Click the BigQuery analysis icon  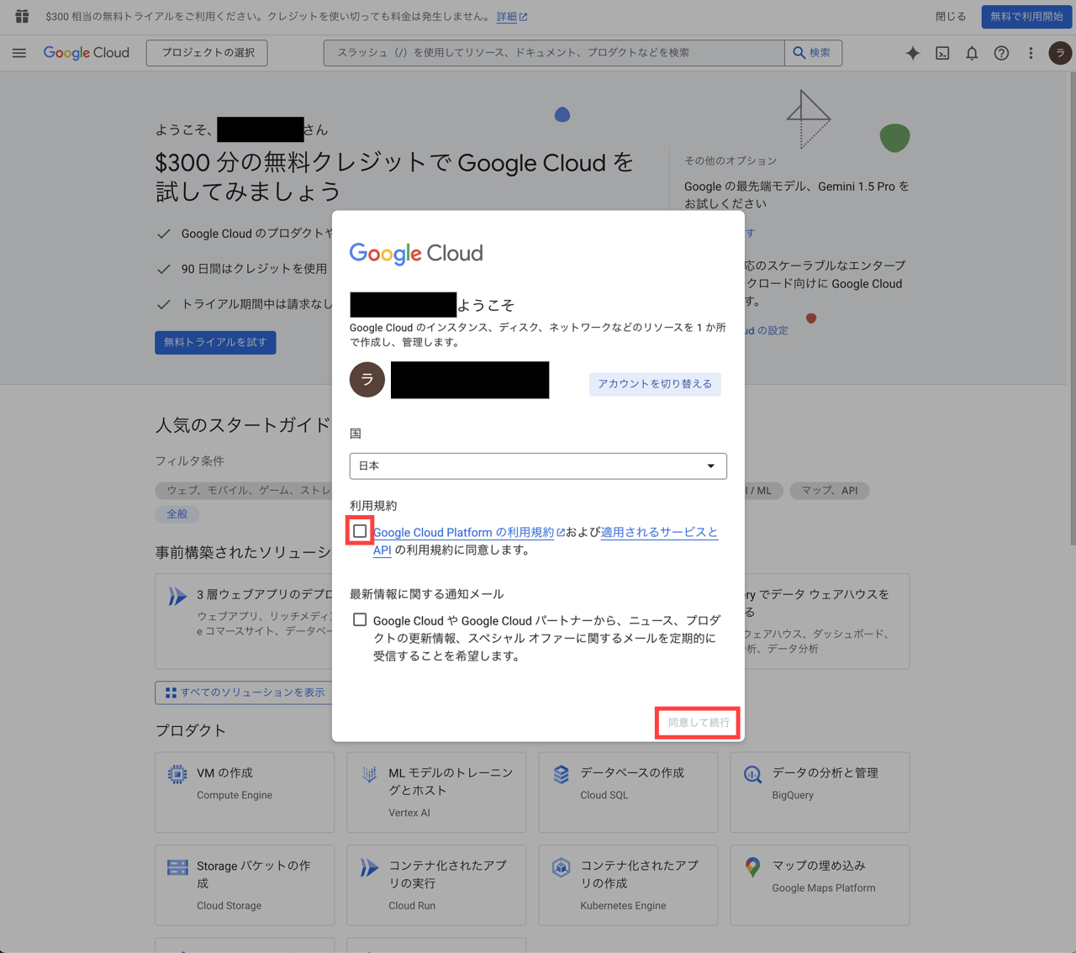click(752, 774)
